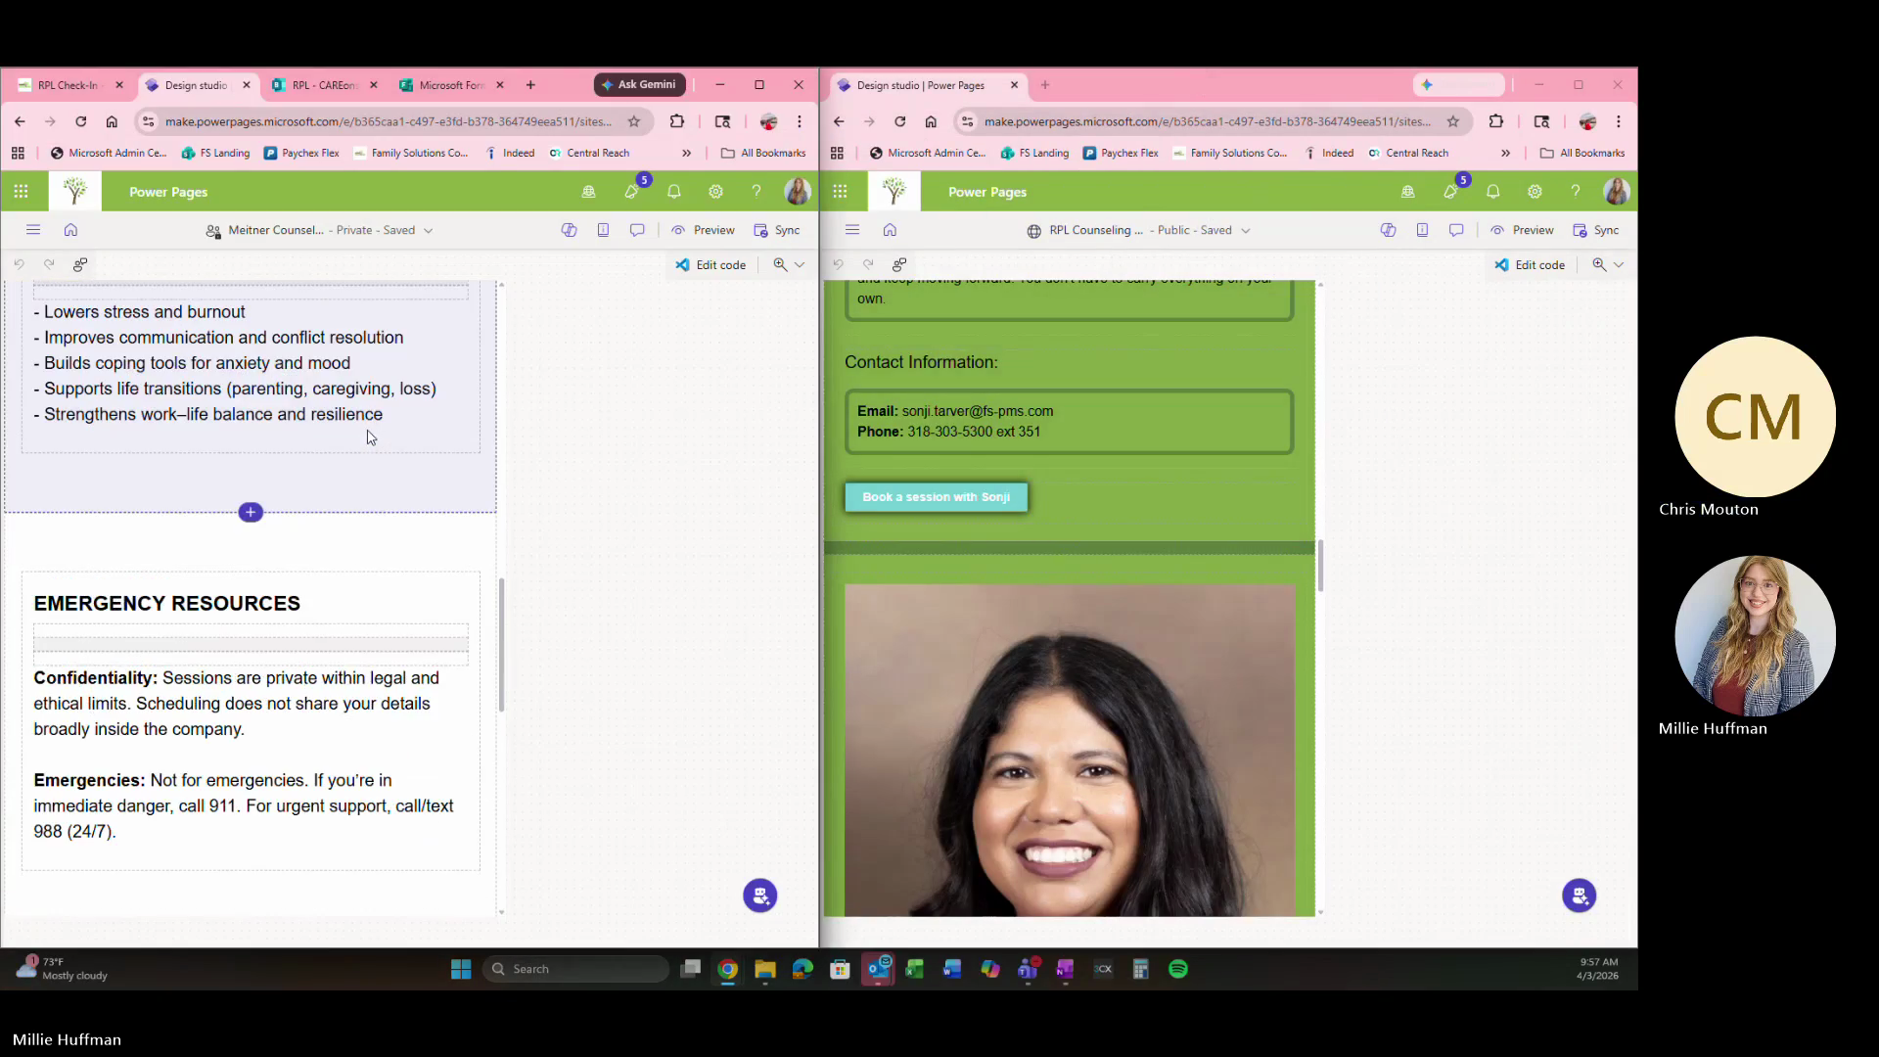Open File Explorer from the taskbar

click(x=765, y=969)
